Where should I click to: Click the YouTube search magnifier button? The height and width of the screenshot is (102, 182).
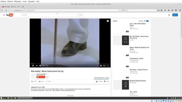point(80,15)
